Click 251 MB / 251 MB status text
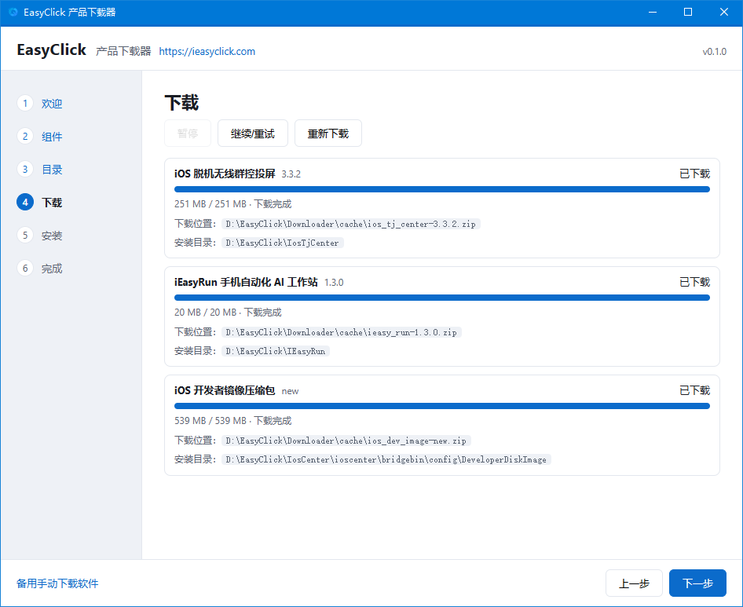 [x=232, y=204]
